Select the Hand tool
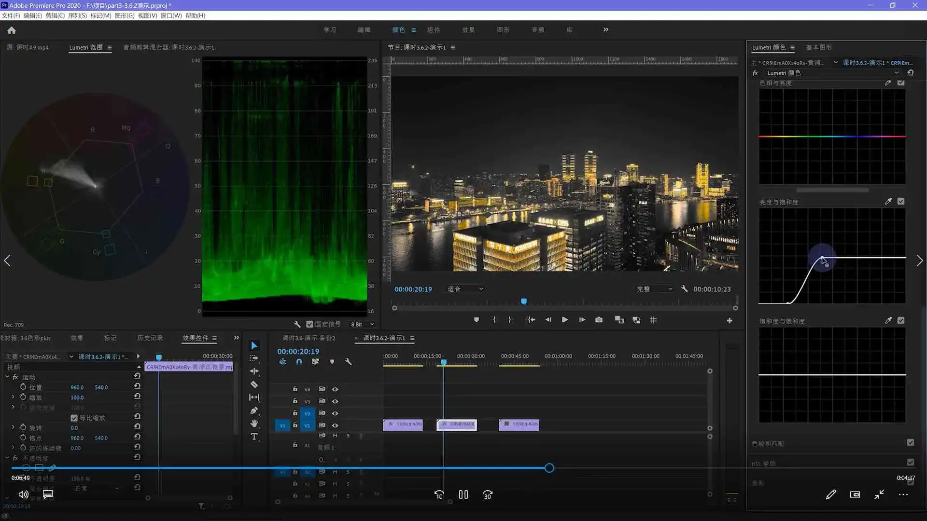 click(x=254, y=424)
